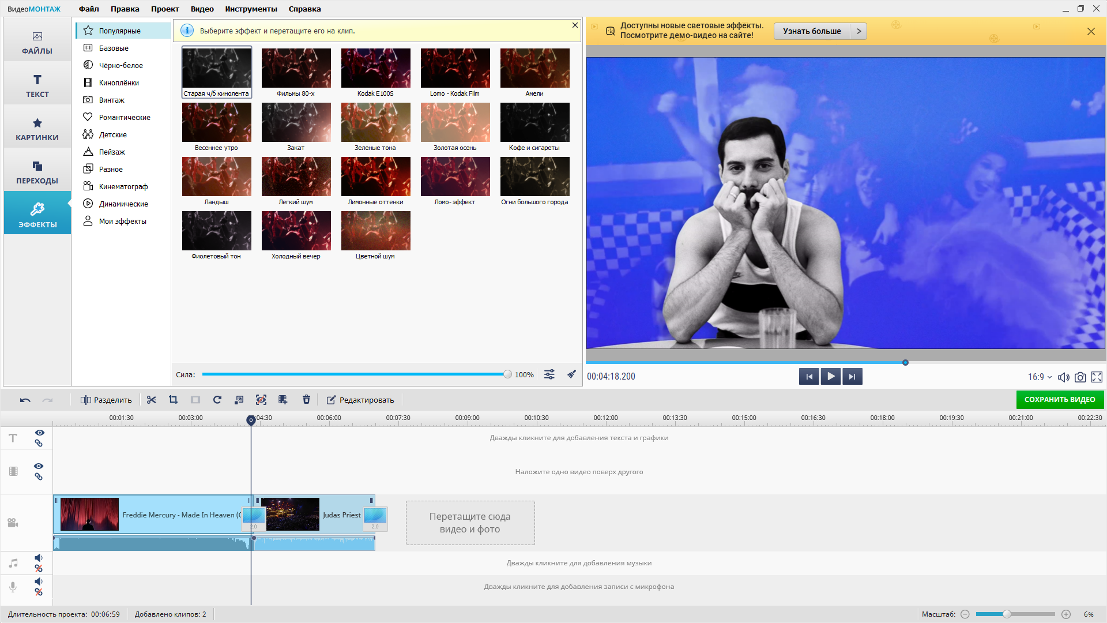The image size is (1107, 623).
Task: Select the Judas Priest clip on timeline
Action: (x=314, y=515)
